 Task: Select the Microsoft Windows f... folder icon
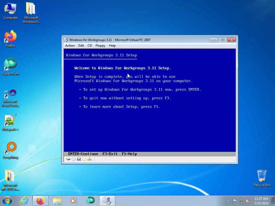31,13
